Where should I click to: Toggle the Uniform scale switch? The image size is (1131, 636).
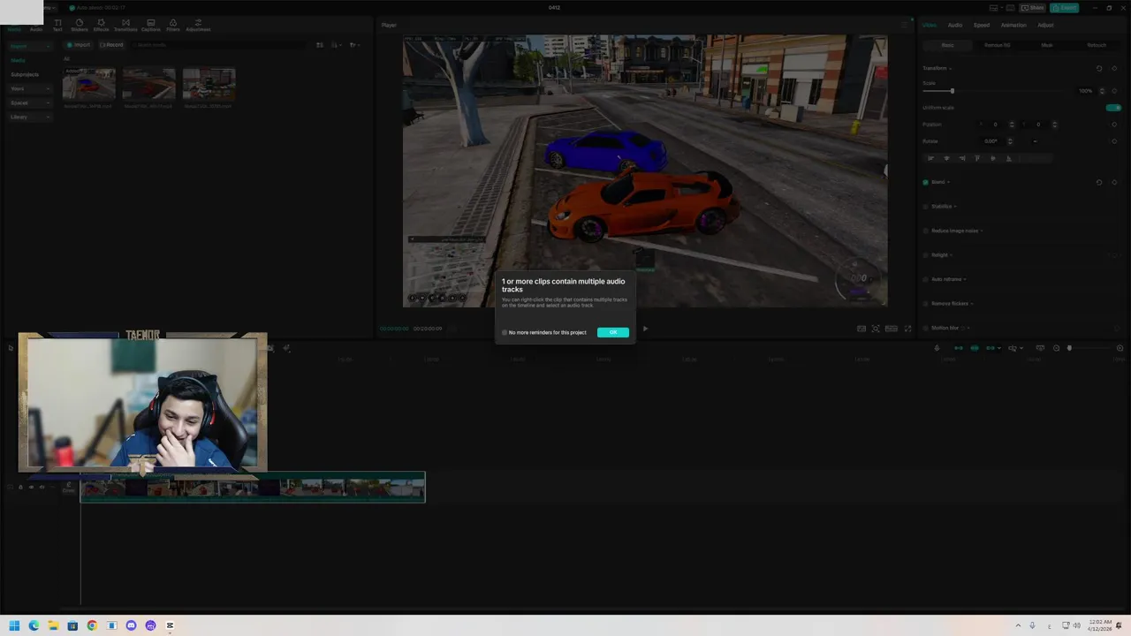click(x=1113, y=108)
